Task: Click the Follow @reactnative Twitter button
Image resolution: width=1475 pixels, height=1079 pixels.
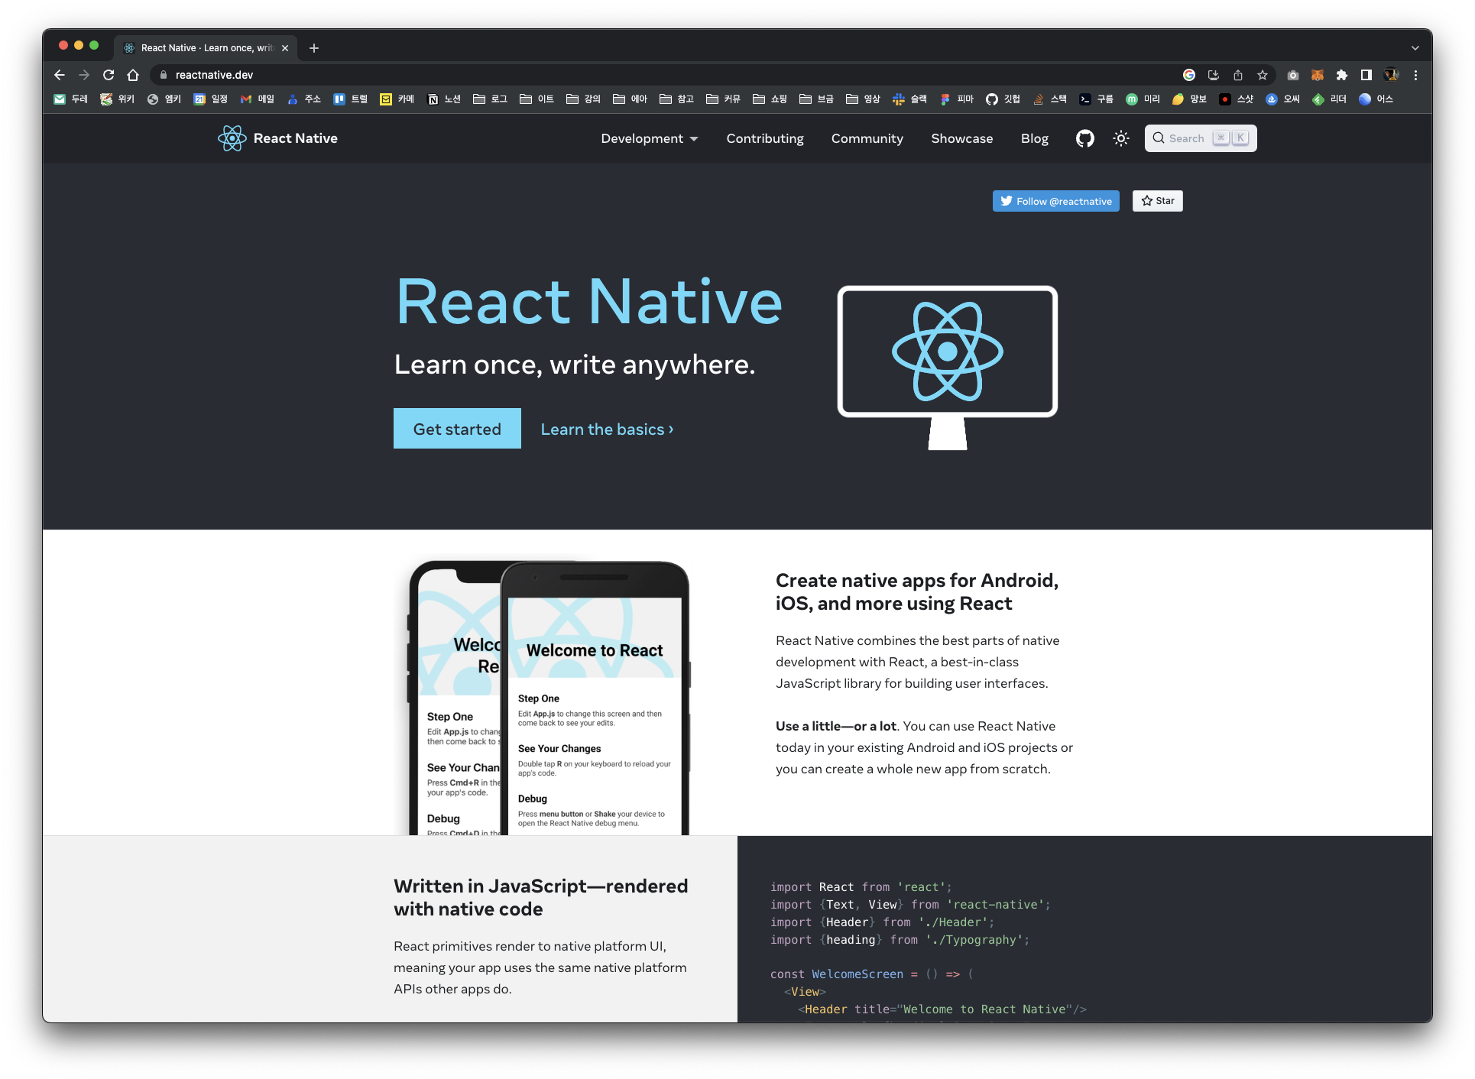Action: [1055, 201]
